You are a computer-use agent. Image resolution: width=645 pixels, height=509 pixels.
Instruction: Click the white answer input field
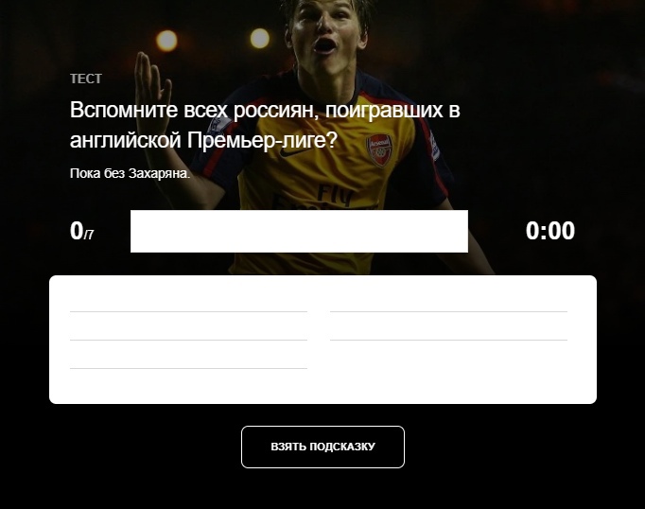point(299,231)
